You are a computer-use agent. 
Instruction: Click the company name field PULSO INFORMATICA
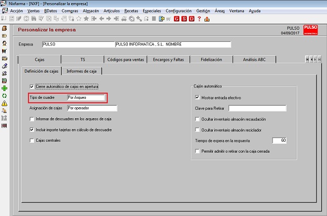pos(173,44)
